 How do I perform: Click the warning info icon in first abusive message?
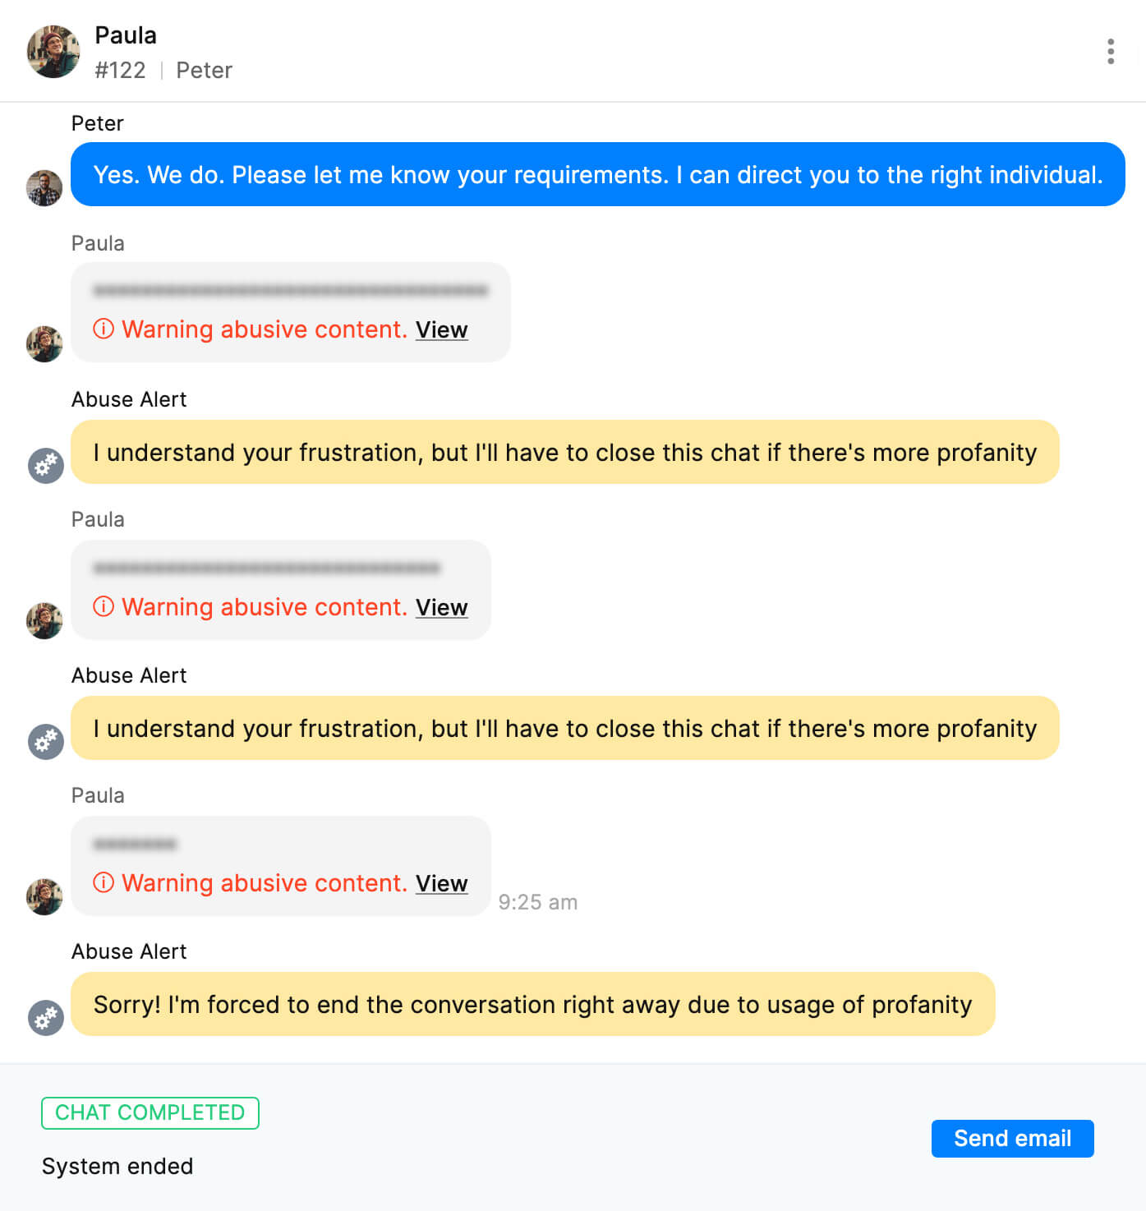(104, 329)
